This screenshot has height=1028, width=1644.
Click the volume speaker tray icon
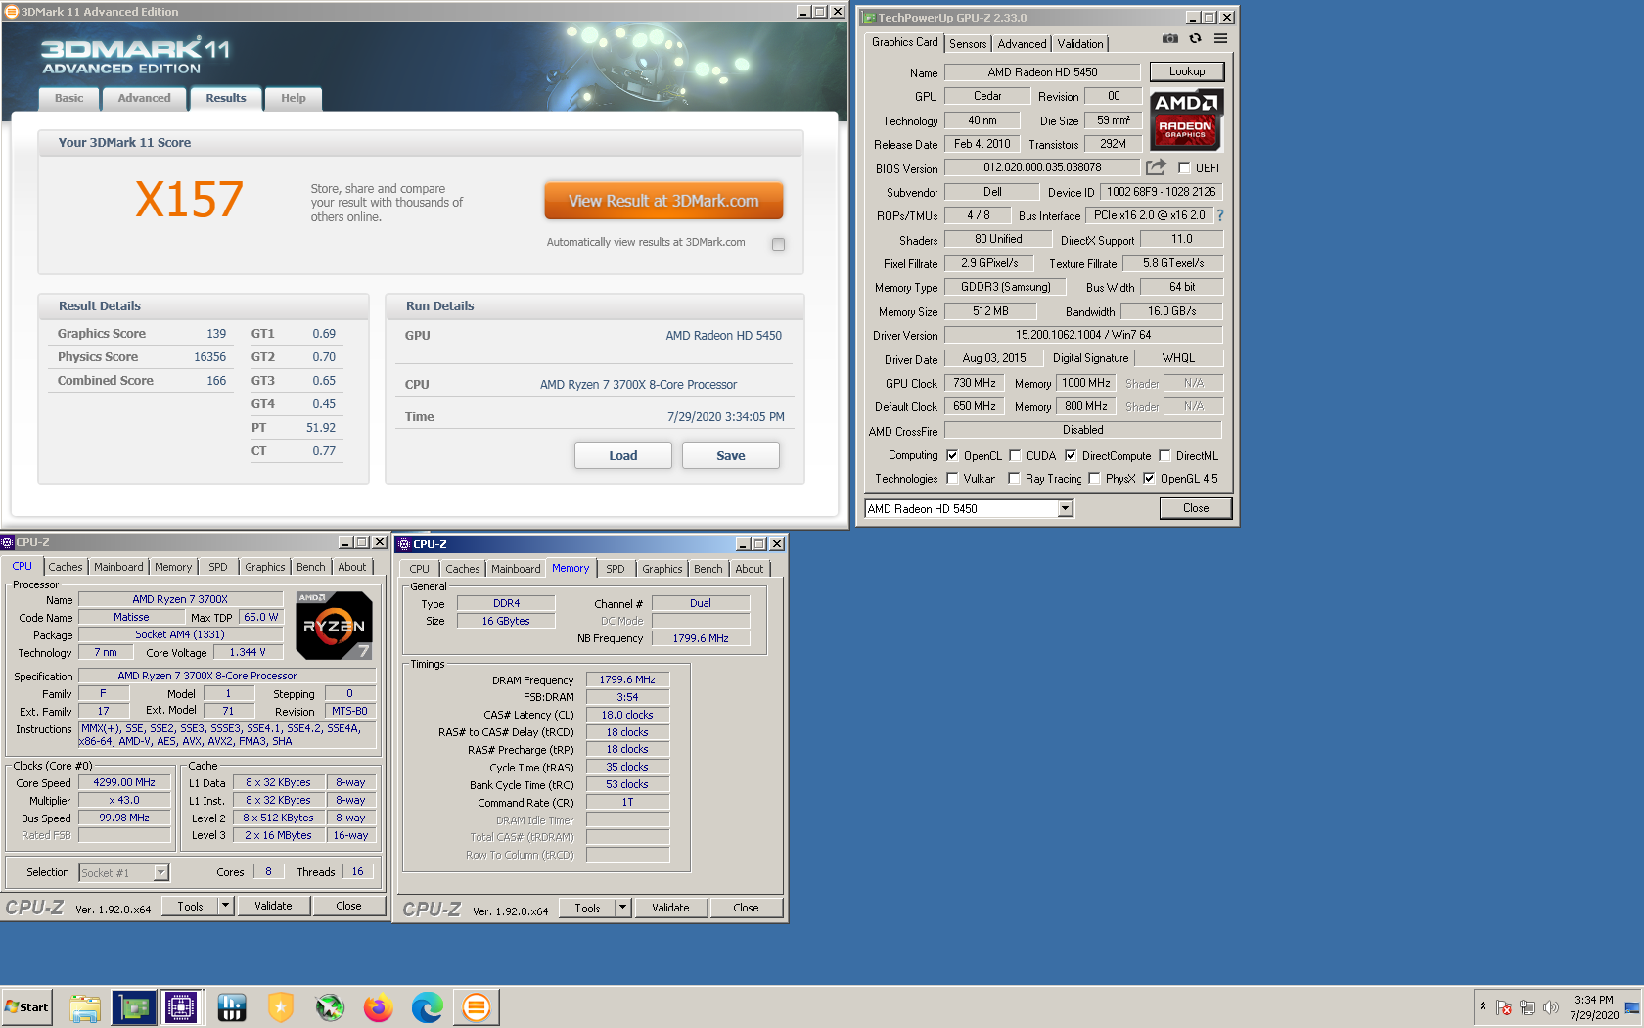point(1550,1007)
